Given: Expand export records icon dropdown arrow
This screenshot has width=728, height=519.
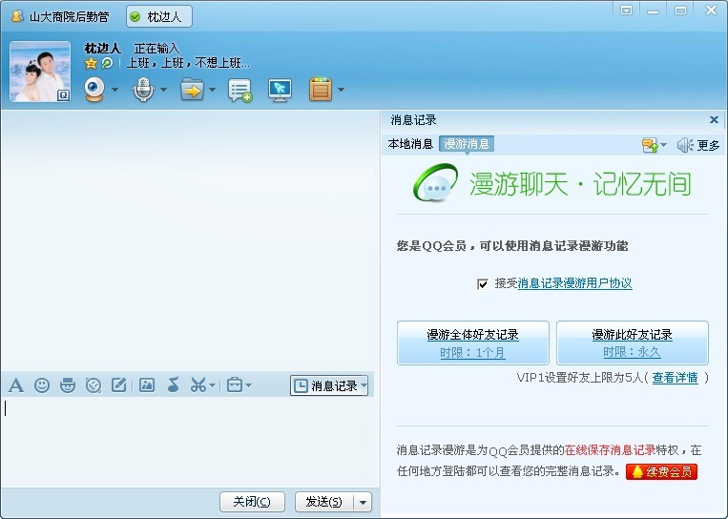Looking at the screenshot, I should 663,145.
